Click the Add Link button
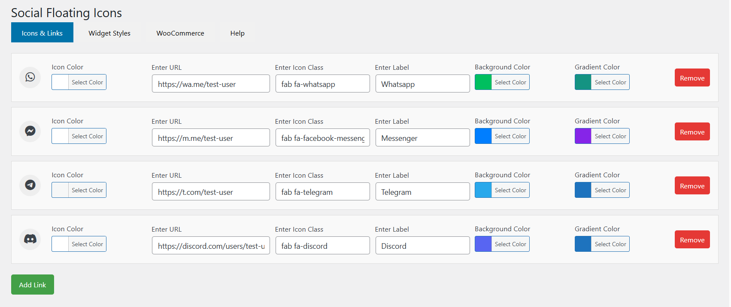Screen dimensions: 731x307 pos(33,284)
